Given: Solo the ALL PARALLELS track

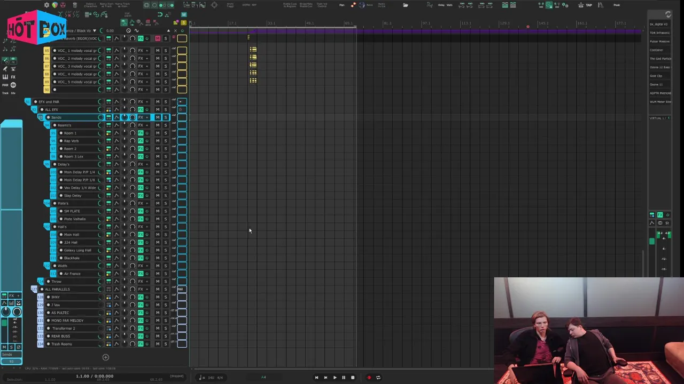Looking at the screenshot, I should [x=166, y=289].
